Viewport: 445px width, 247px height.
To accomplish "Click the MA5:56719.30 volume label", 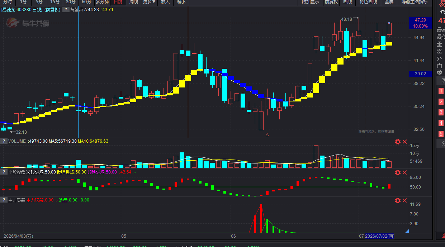I will 63,141.
